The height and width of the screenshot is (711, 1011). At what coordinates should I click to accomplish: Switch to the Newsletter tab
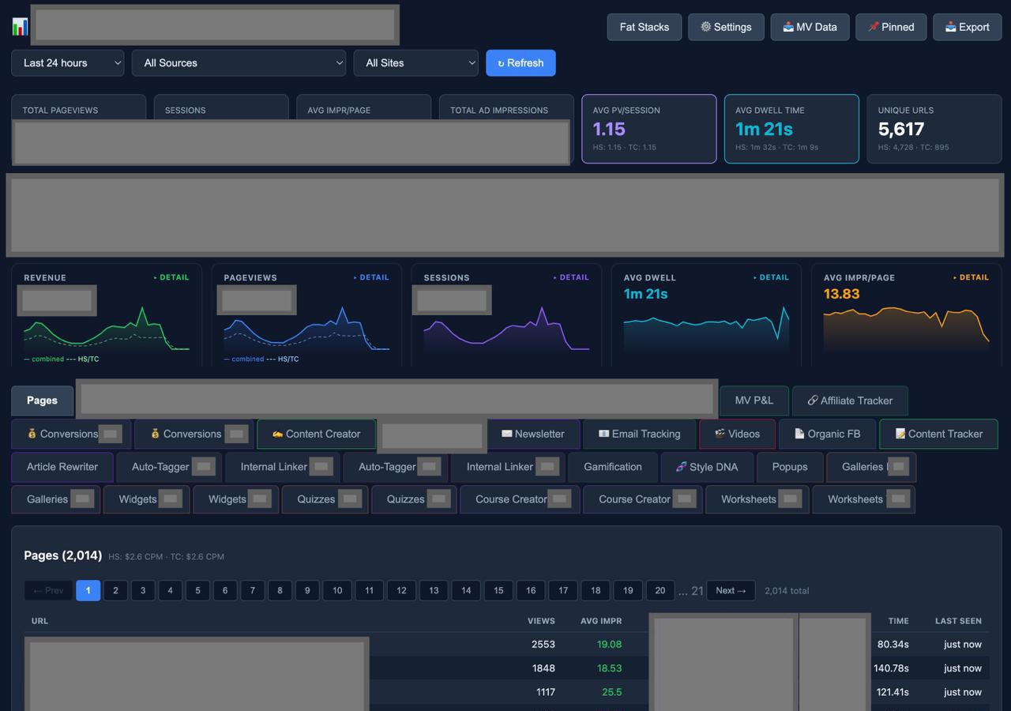point(533,434)
